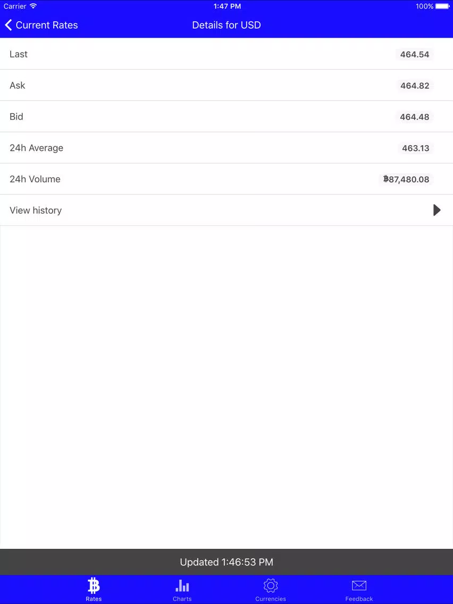Tap the 24h Volume amount
The width and height of the screenshot is (453, 604).
pyautogui.click(x=406, y=179)
